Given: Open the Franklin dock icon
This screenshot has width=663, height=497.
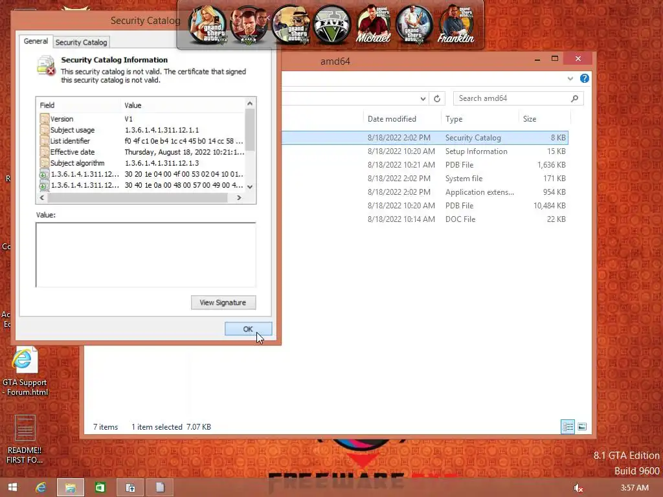Looking at the screenshot, I should (456, 25).
